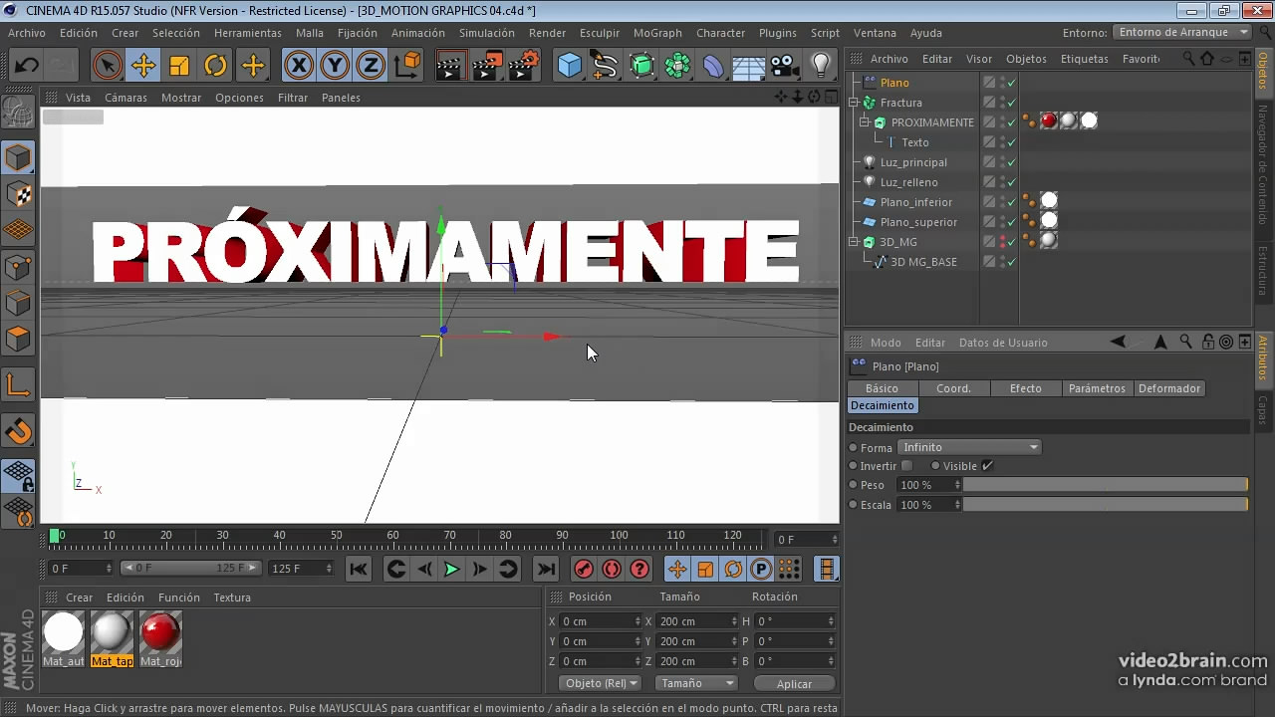1275x717 pixels.
Task: Collapse the 3D_MG object tree
Action: (x=854, y=242)
